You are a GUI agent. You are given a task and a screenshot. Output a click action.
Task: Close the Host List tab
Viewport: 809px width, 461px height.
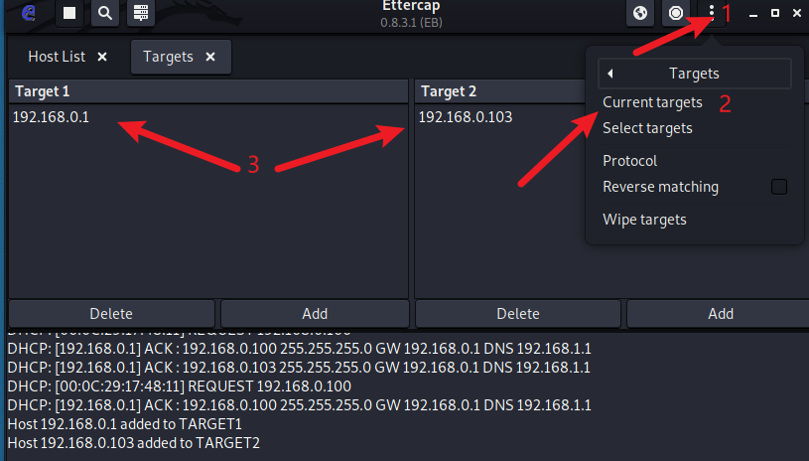tap(102, 57)
